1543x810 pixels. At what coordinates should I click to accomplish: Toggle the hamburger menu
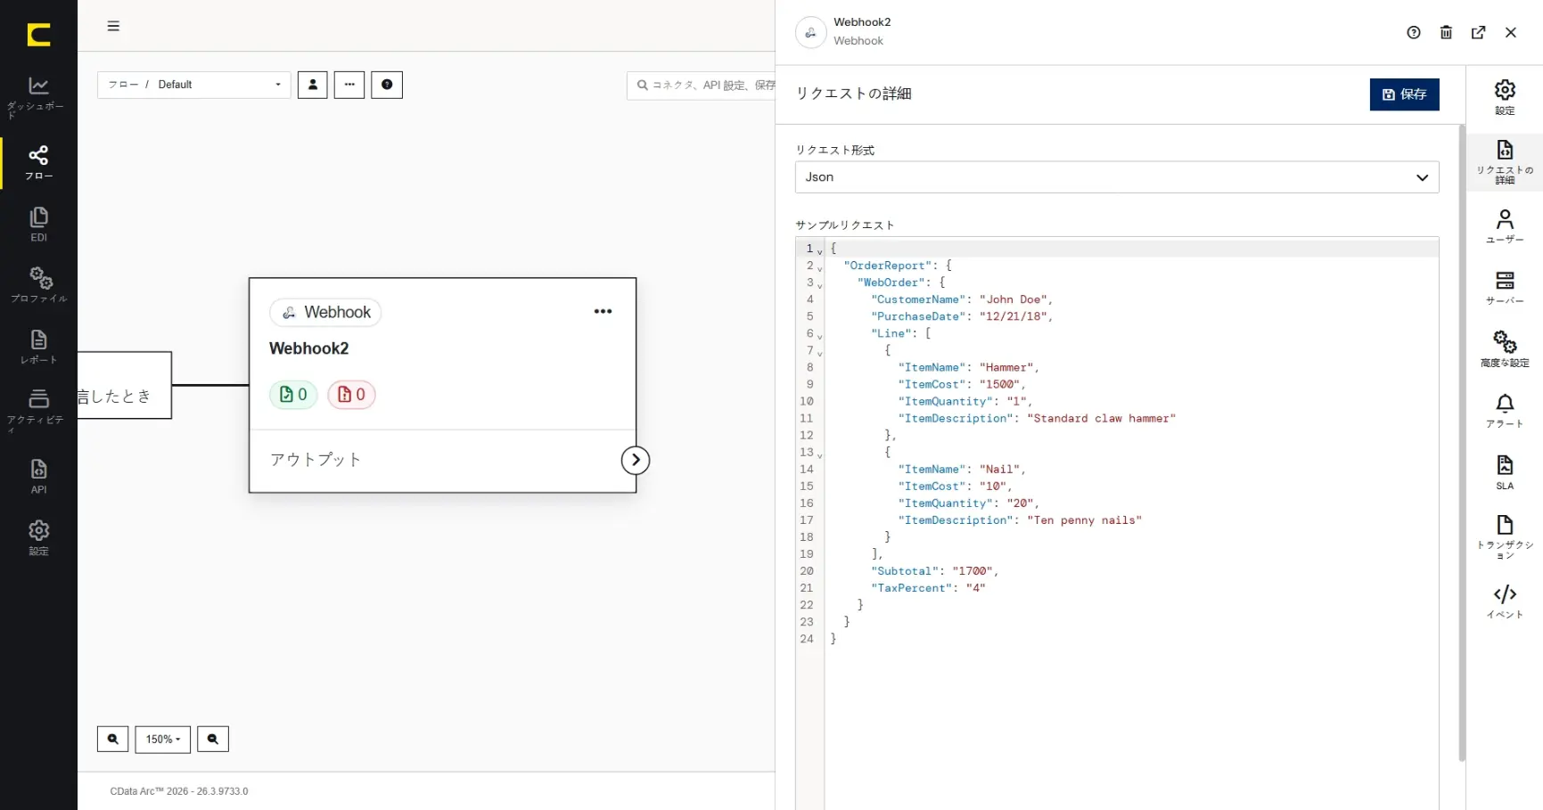[x=113, y=26]
